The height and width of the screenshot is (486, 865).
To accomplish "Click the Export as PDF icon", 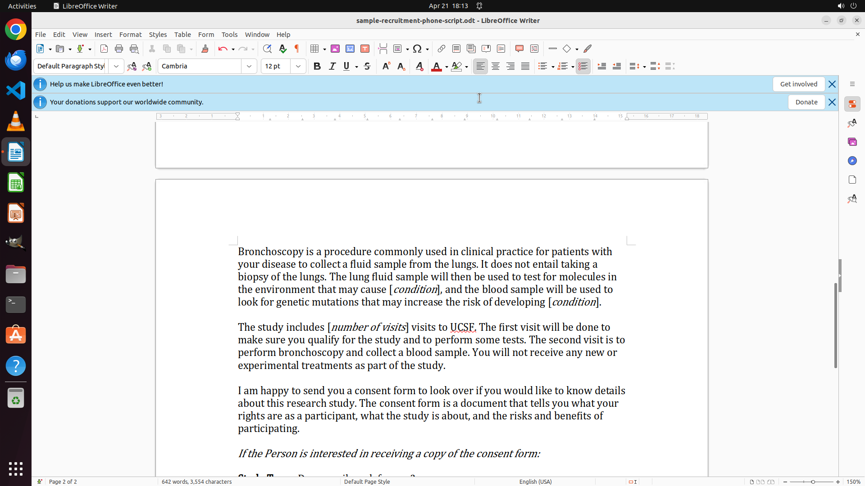I will pos(104,49).
